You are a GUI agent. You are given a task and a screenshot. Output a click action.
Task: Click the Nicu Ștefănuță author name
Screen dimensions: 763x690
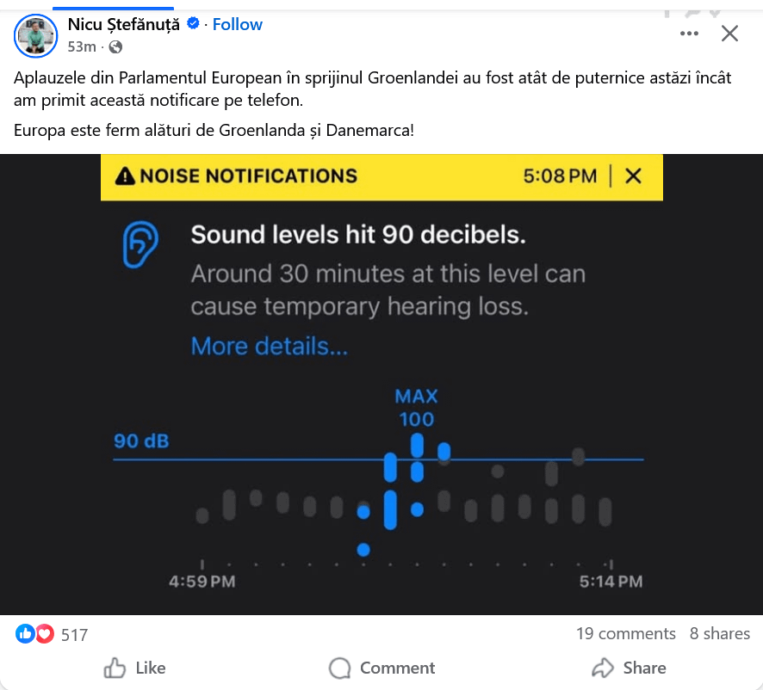(124, 24)
